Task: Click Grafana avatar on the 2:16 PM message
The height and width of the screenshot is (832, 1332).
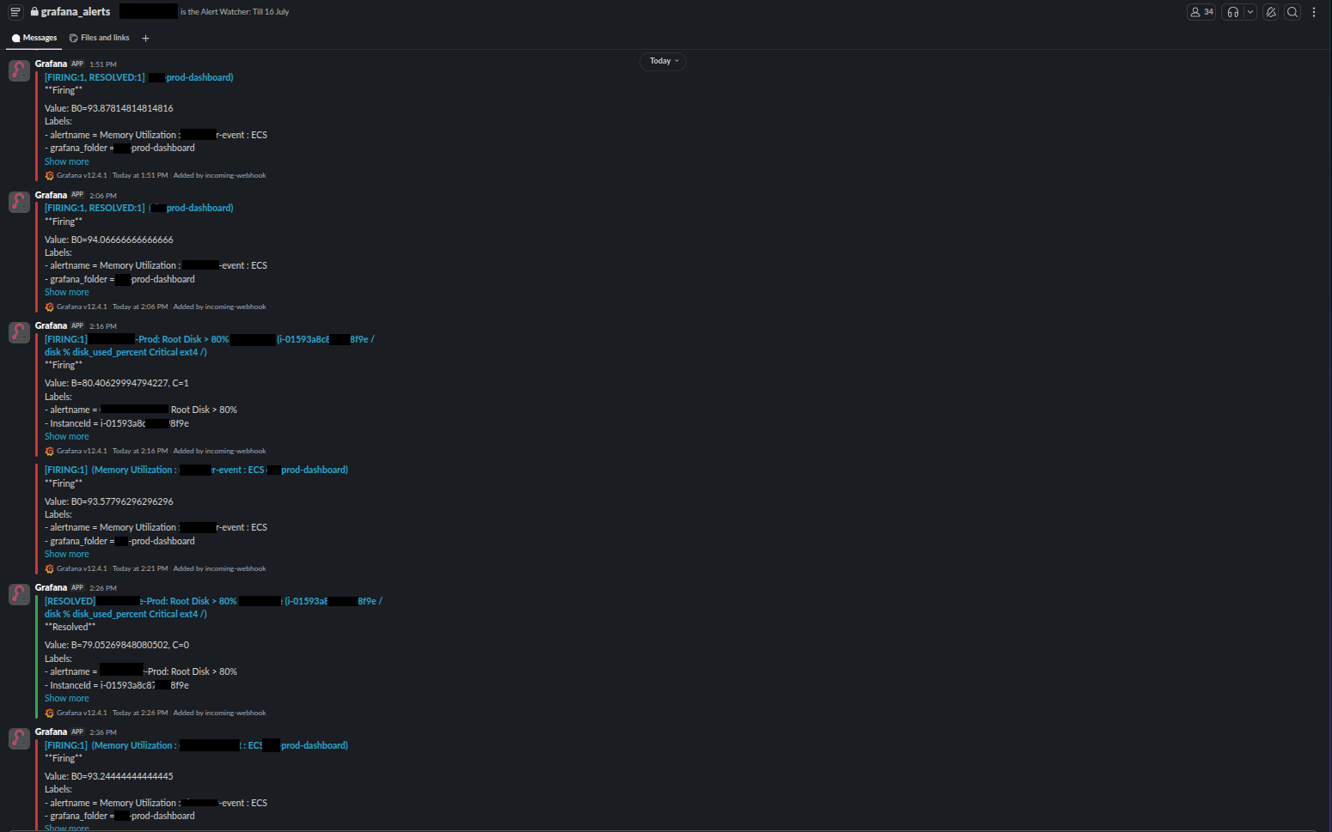Action: (x=19, y=332)
